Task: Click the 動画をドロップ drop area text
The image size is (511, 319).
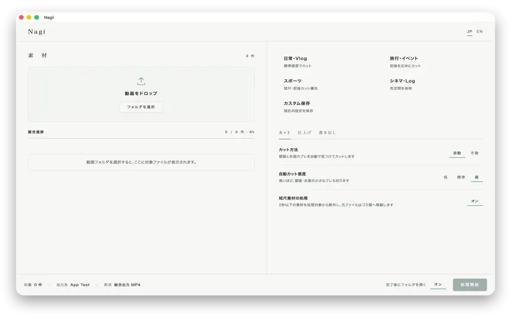Action: [x=141, y=93]
